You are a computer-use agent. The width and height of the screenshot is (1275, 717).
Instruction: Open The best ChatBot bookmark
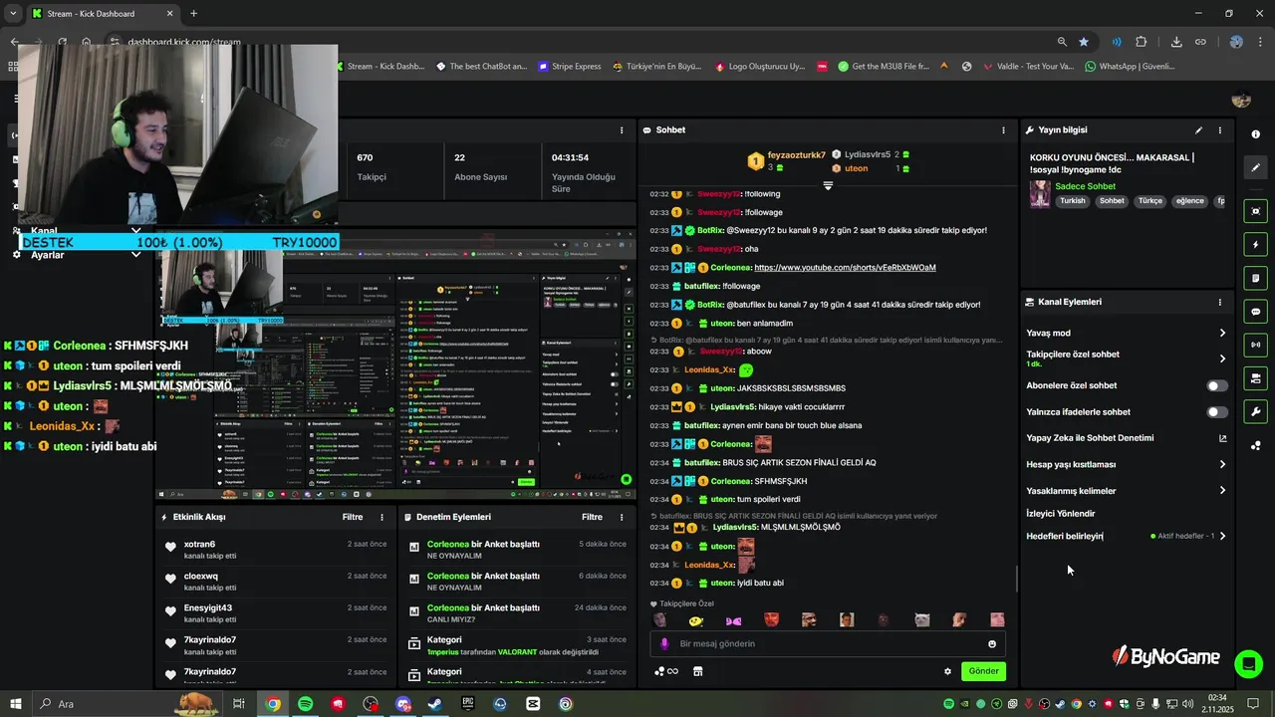(x=482, y=67)
